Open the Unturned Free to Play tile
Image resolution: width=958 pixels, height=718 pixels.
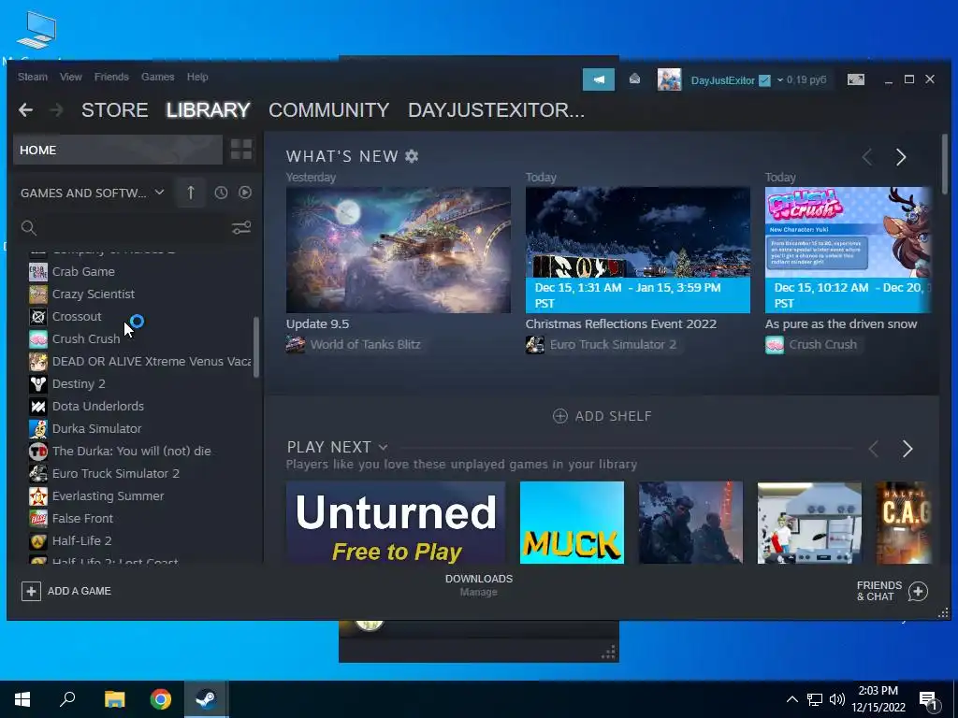(396, 523)
